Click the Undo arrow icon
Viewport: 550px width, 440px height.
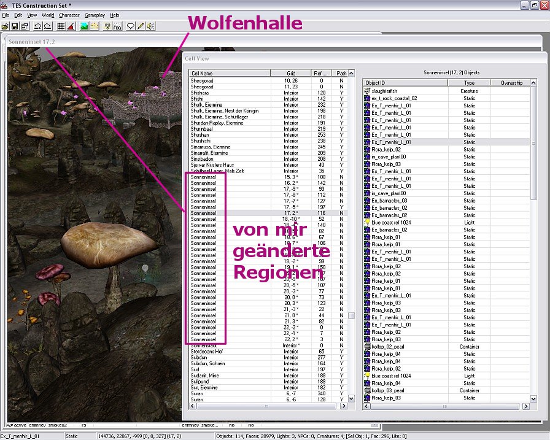37,26
